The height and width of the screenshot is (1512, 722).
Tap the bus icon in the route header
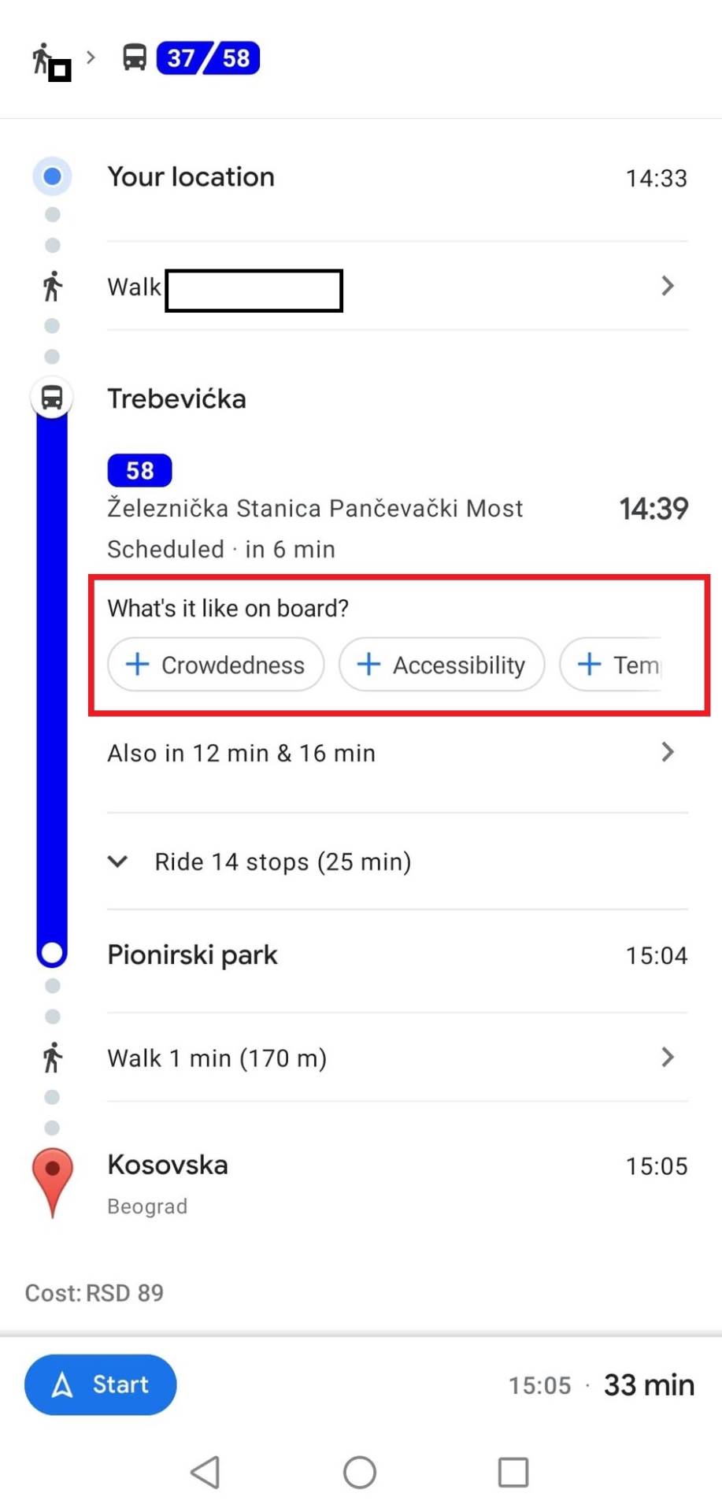135,57
